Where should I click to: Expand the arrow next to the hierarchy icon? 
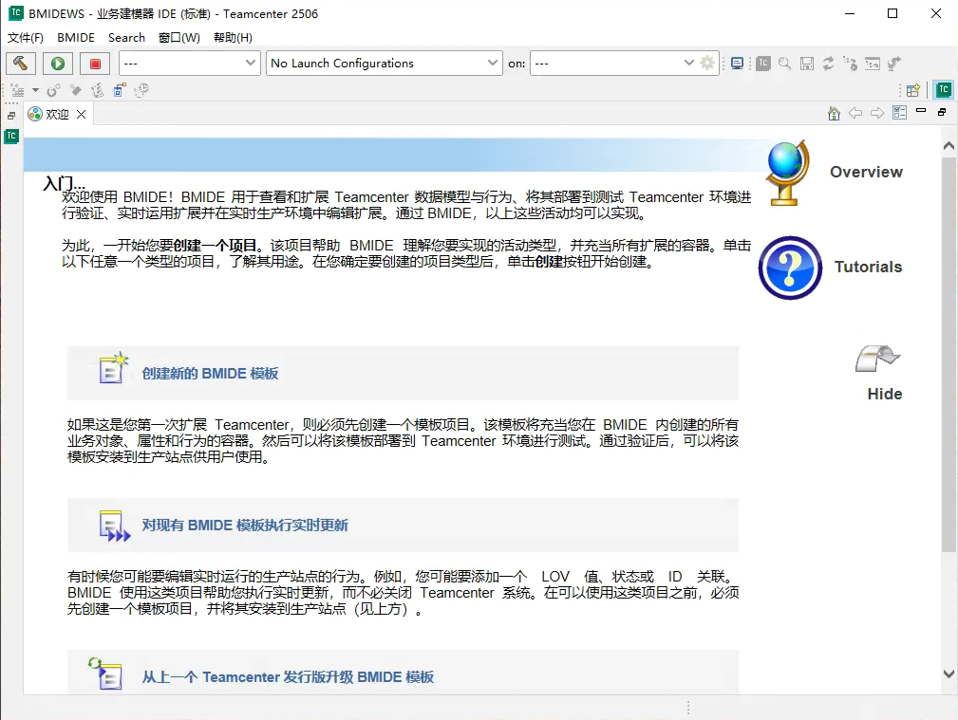35,90
